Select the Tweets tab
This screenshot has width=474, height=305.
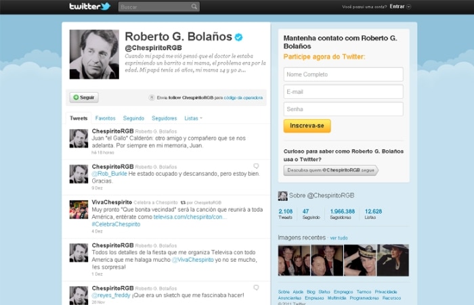(x=79, y=118)
